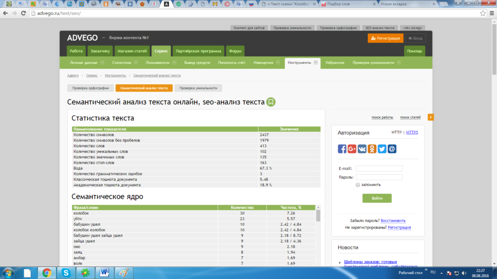Click the scroll-up arrow of semantic core table
Image resolution: width=497 pixels, height=279 pixels.
(318, 207)
